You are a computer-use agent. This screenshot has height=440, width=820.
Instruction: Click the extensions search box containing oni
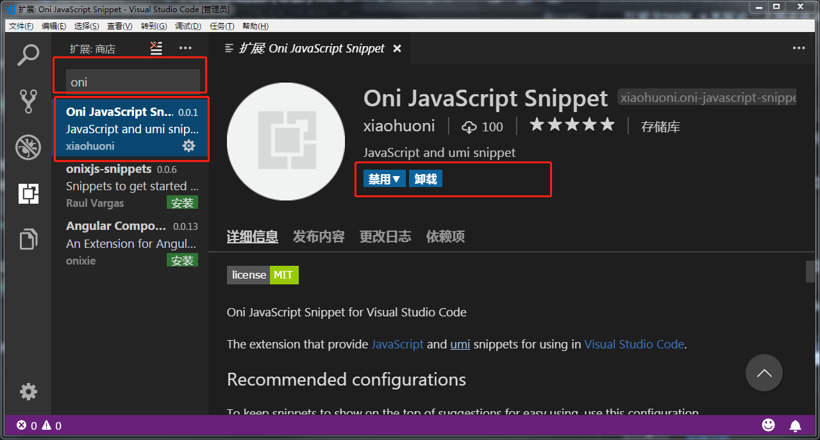[x=133, y=82]
